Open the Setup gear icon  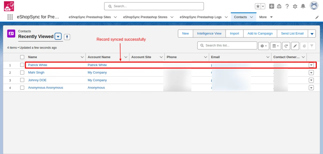295,6
